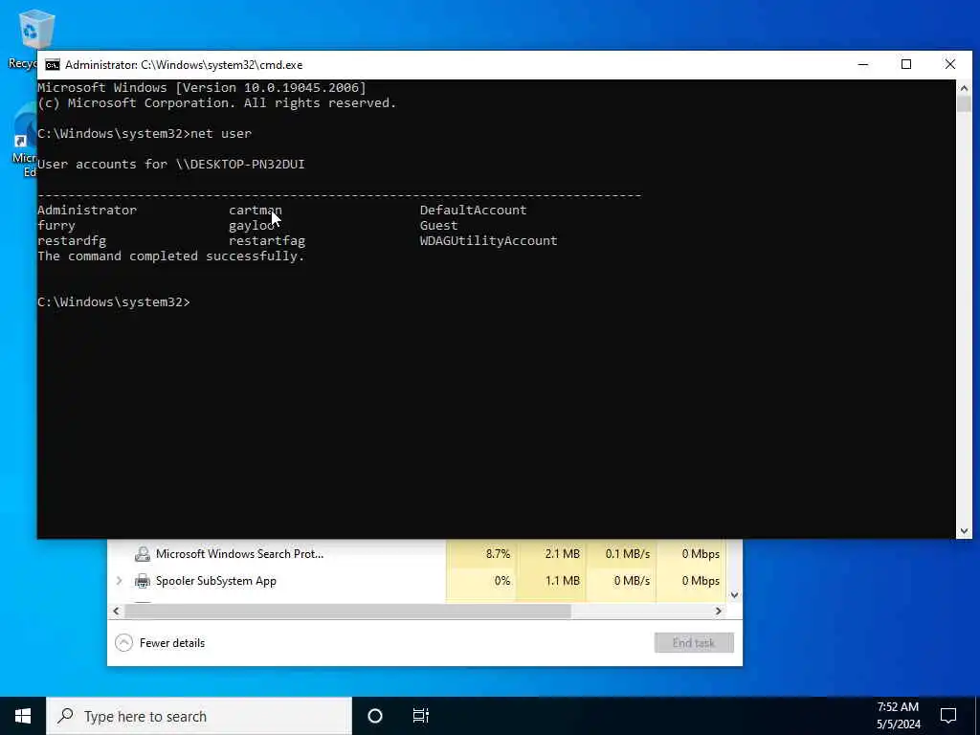Minimize the command prompt window
Viewport: 980px width, 735px height.
pos(863,64)
